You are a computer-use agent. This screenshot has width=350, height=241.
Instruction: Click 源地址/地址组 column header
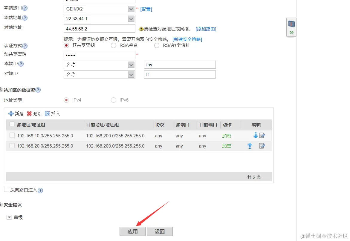pos(31,125)
